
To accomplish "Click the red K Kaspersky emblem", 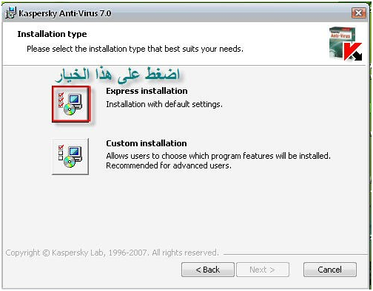I will click(353, 52).
